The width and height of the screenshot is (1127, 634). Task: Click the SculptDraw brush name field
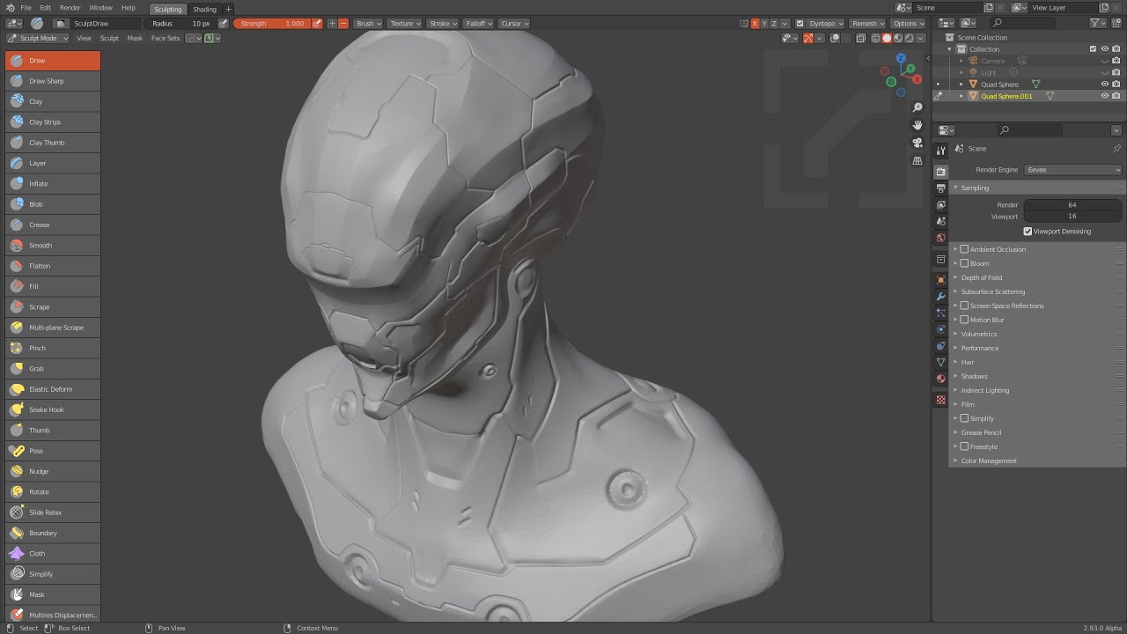click(104, 24)
